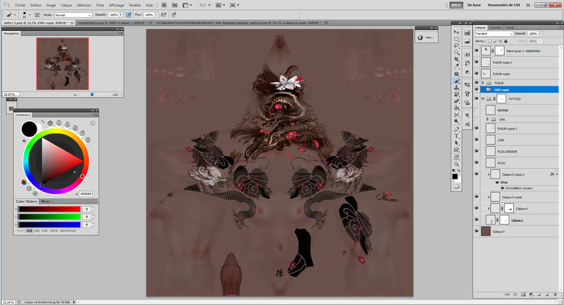Select the Type tool
The width and height of the screenshot is (564, 305).
click(456, 136)
